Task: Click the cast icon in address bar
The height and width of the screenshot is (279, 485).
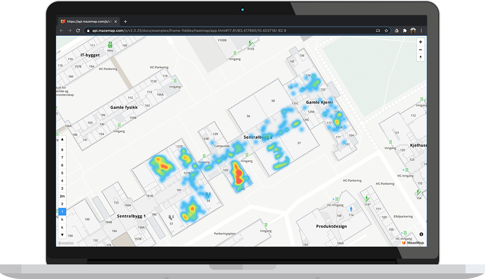Action: coord(378,31)
